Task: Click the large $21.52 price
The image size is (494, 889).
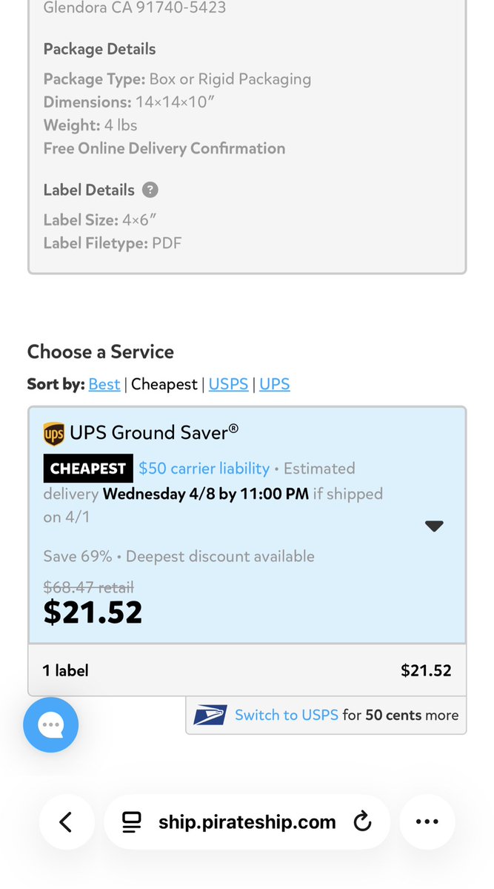Action: [93, 612]
